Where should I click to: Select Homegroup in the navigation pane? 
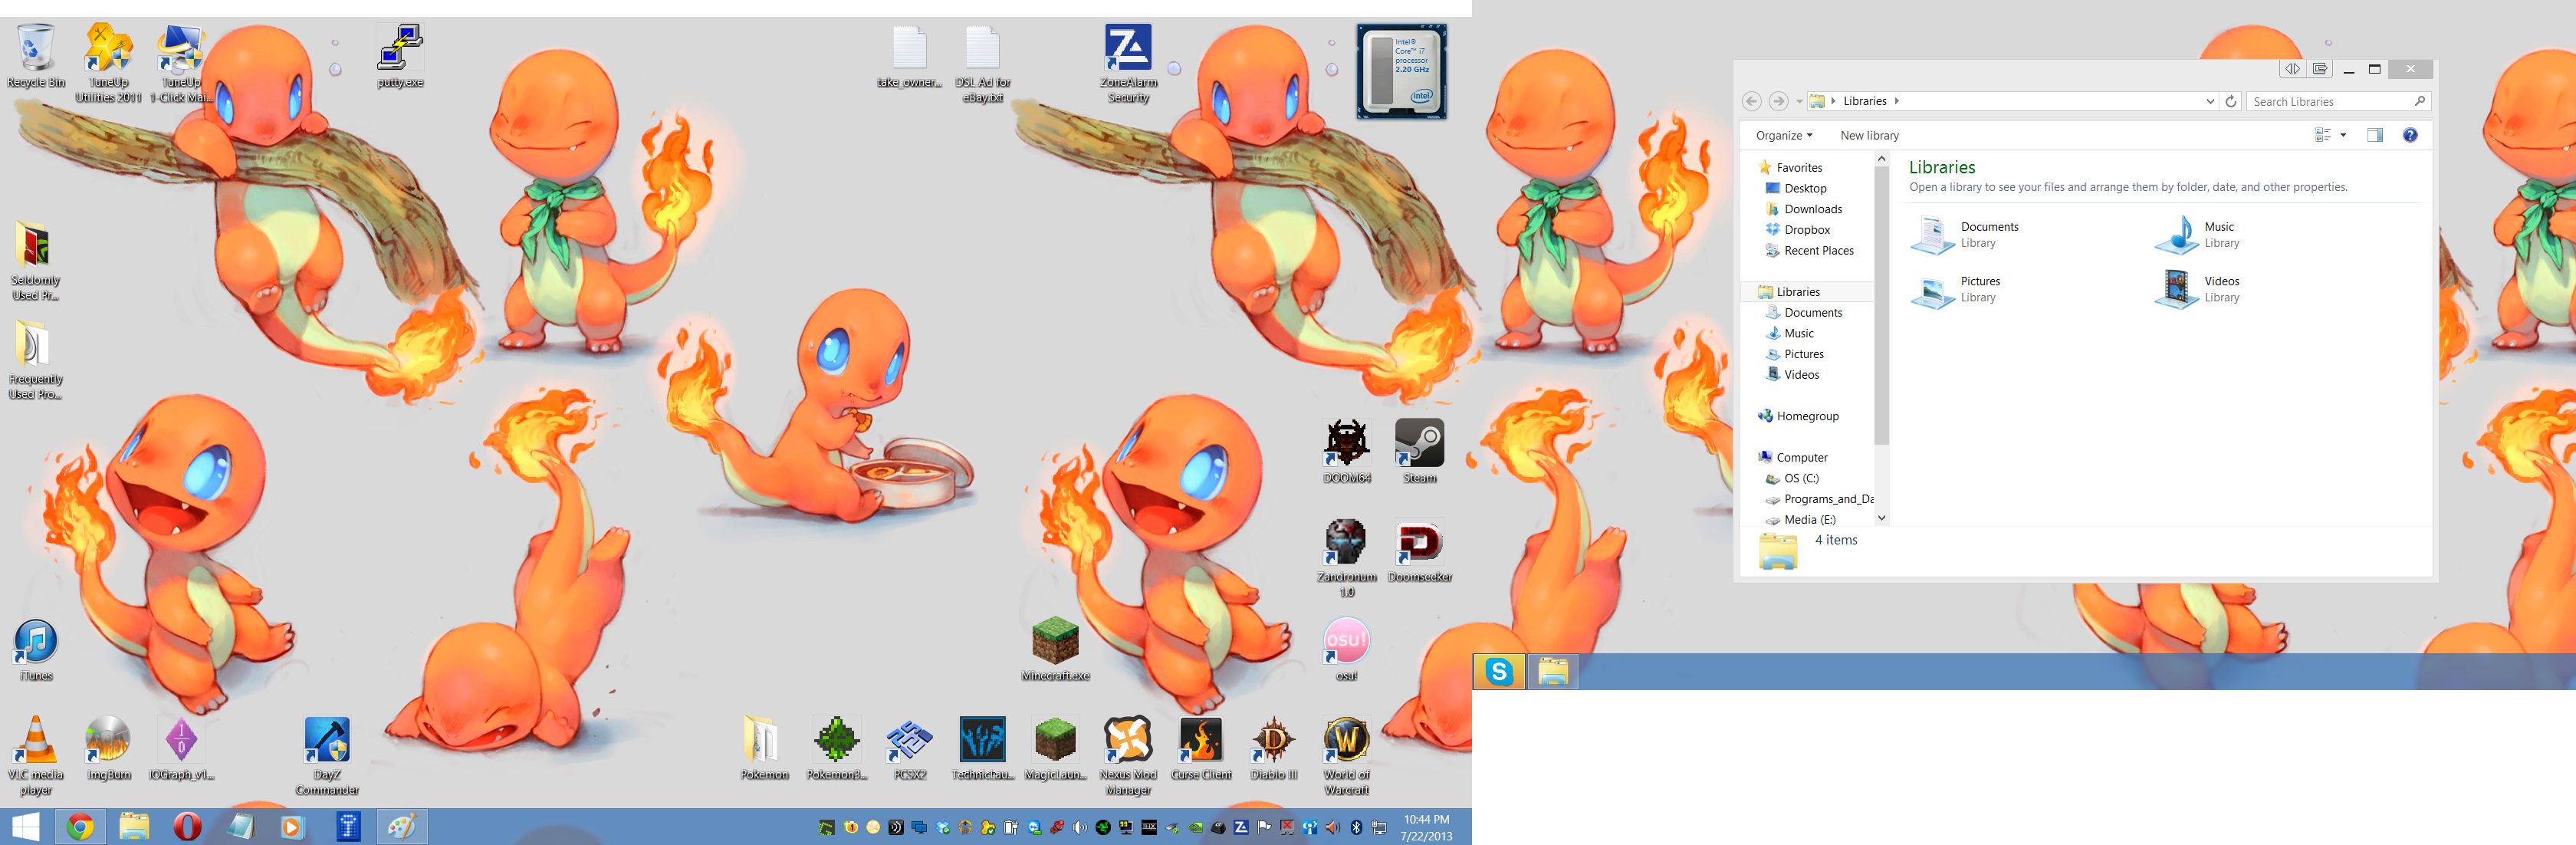1807,416
